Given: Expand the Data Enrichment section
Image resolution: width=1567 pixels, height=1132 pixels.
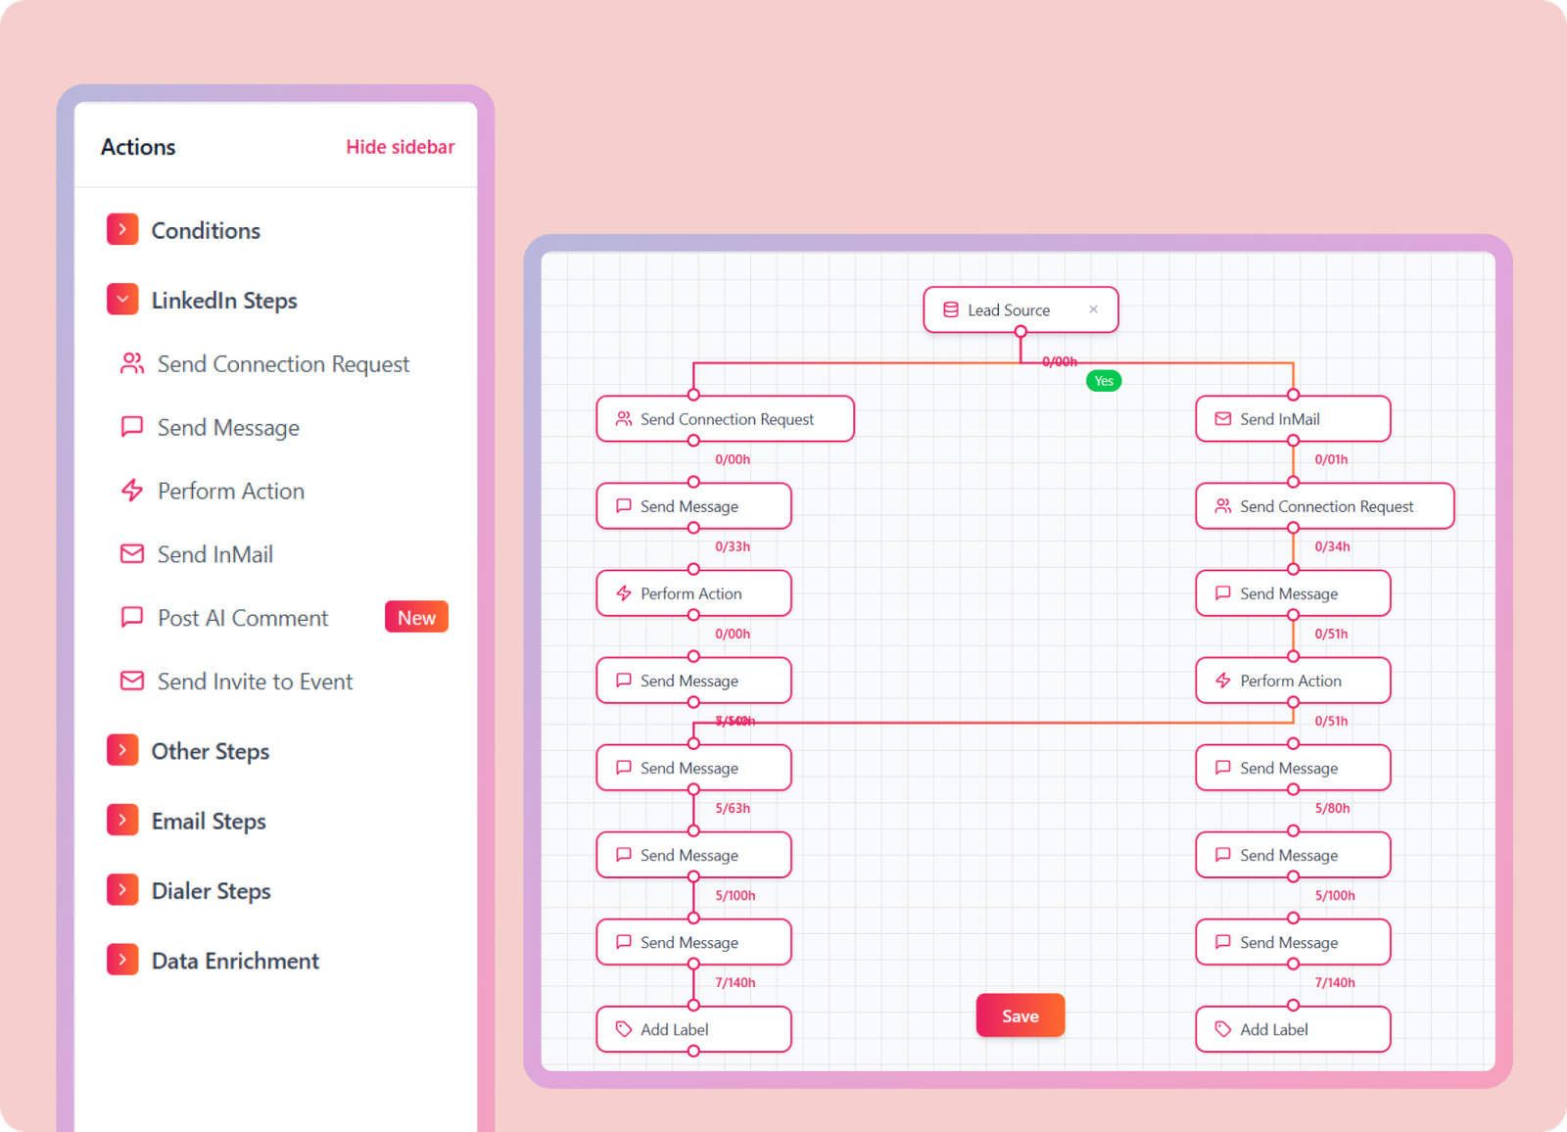Looking at the screenshot, I should [x=122, y=960].
